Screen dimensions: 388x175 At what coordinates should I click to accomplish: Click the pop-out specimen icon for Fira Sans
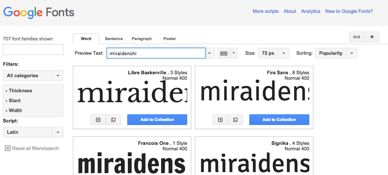[x=235, y=120]
